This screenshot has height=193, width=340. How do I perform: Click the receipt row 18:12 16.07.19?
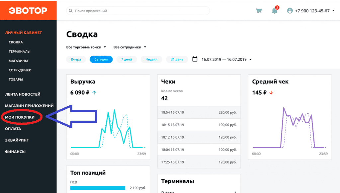[199, 137]
